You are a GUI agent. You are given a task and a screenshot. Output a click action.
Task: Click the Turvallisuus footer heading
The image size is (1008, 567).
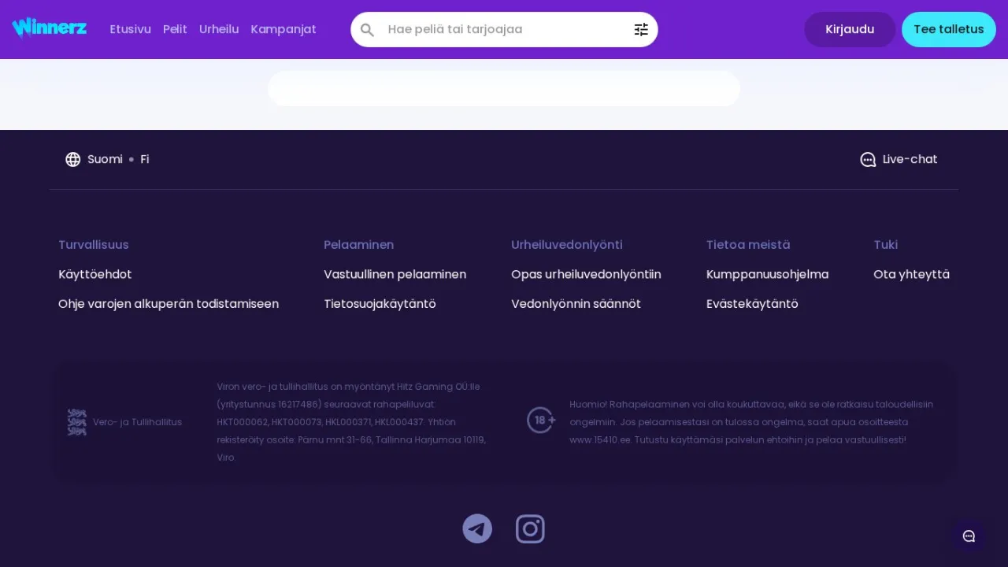tap(94, 245)
